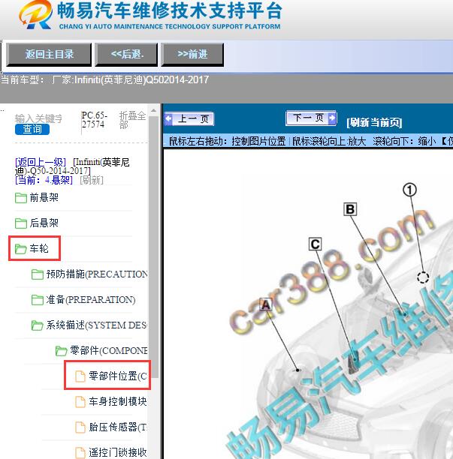This screenshot has width=453, height=459.
Task: Open the 准备(PREPARATION) folder
Action: tap(91, 300)
